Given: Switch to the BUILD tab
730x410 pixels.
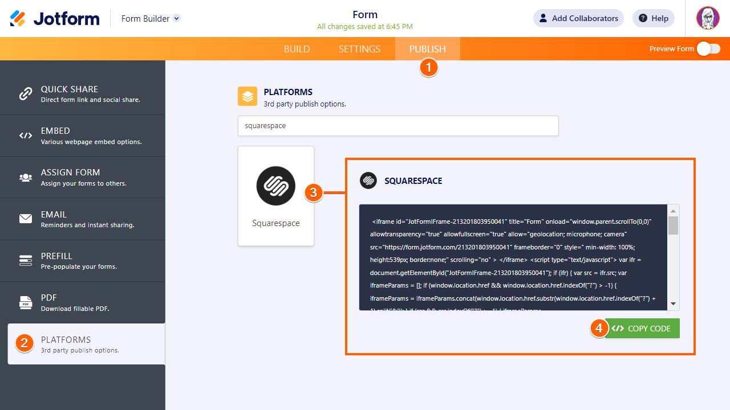Looking at the screenshot, I should [x=297, y=49].
